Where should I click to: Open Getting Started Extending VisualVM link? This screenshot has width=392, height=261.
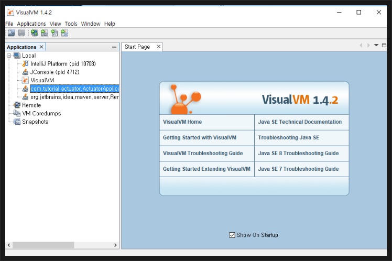pos(206,169)
